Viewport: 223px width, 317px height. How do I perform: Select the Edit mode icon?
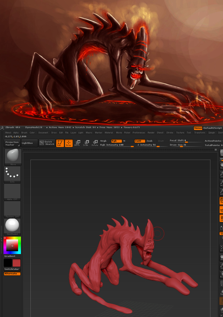pos(60,143)
